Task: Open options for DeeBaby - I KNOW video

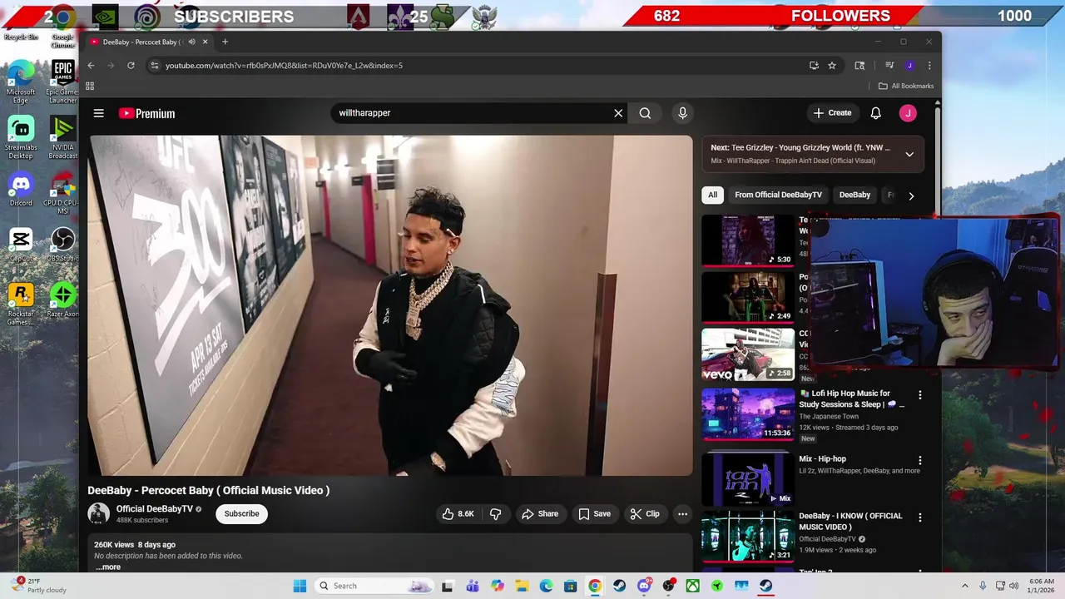Action: click(920, 517)
